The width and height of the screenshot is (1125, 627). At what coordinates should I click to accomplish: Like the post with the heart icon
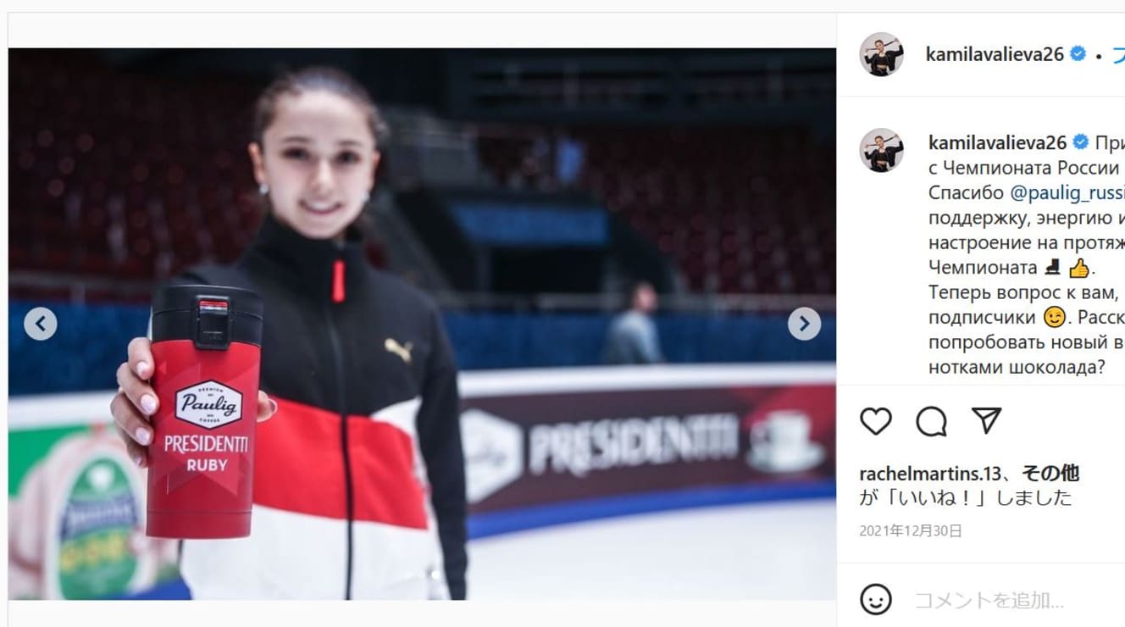coord(876,421)
